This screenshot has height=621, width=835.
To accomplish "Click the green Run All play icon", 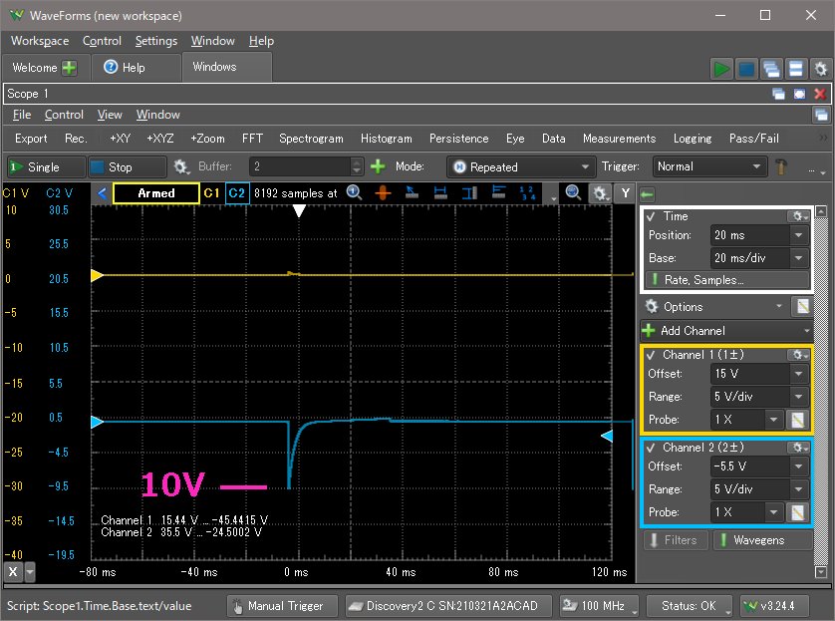I will (721, 69).
